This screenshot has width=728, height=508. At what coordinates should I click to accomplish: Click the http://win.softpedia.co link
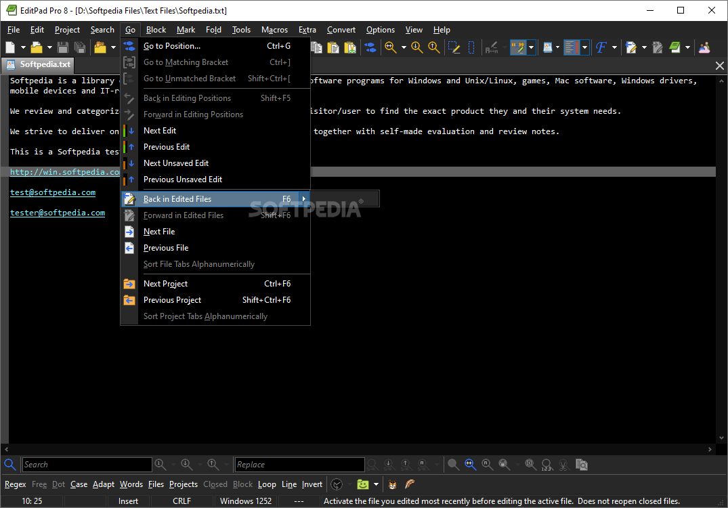65,172
